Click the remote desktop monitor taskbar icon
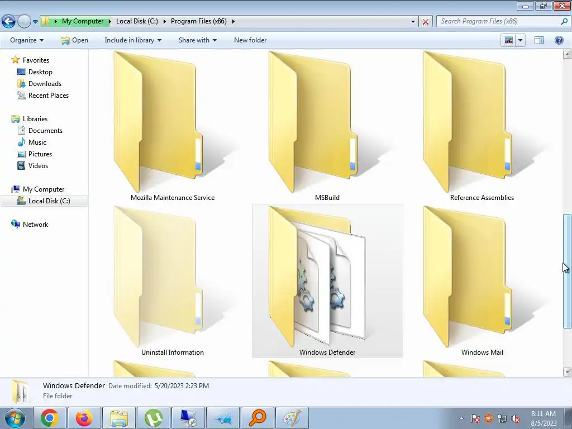The width and height of the screenshot is (572, 429). click(x=188, y=418)
